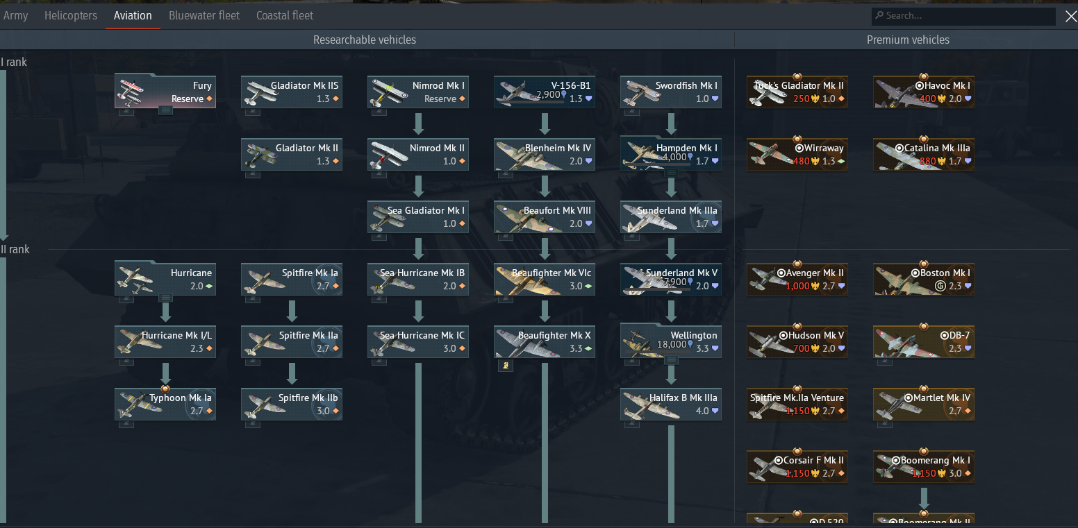Choose the Nimrod Mk II aircraft card

click(418, 155)
